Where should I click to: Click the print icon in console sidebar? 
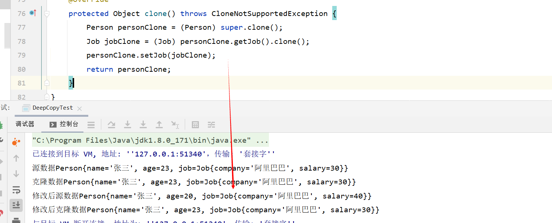(x=16, y=220)
